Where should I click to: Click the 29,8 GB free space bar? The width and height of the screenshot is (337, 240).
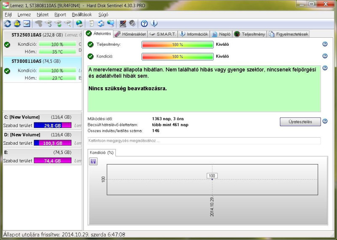(53, 125)
